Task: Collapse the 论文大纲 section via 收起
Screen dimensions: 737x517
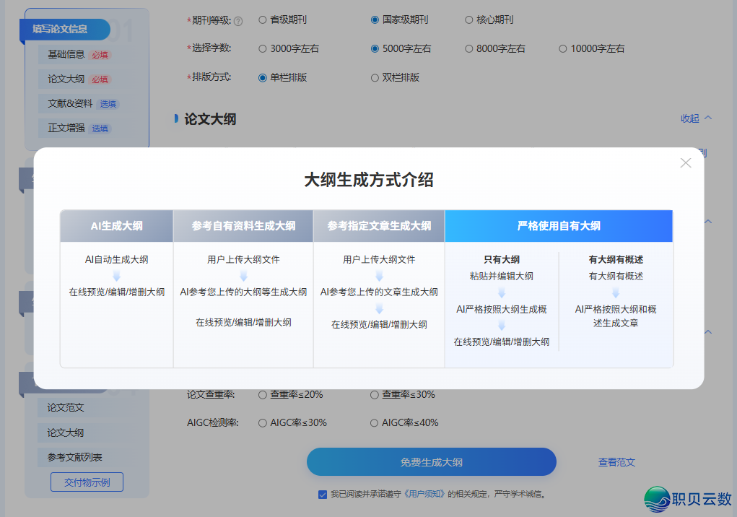Action: [x=696, y=118]
